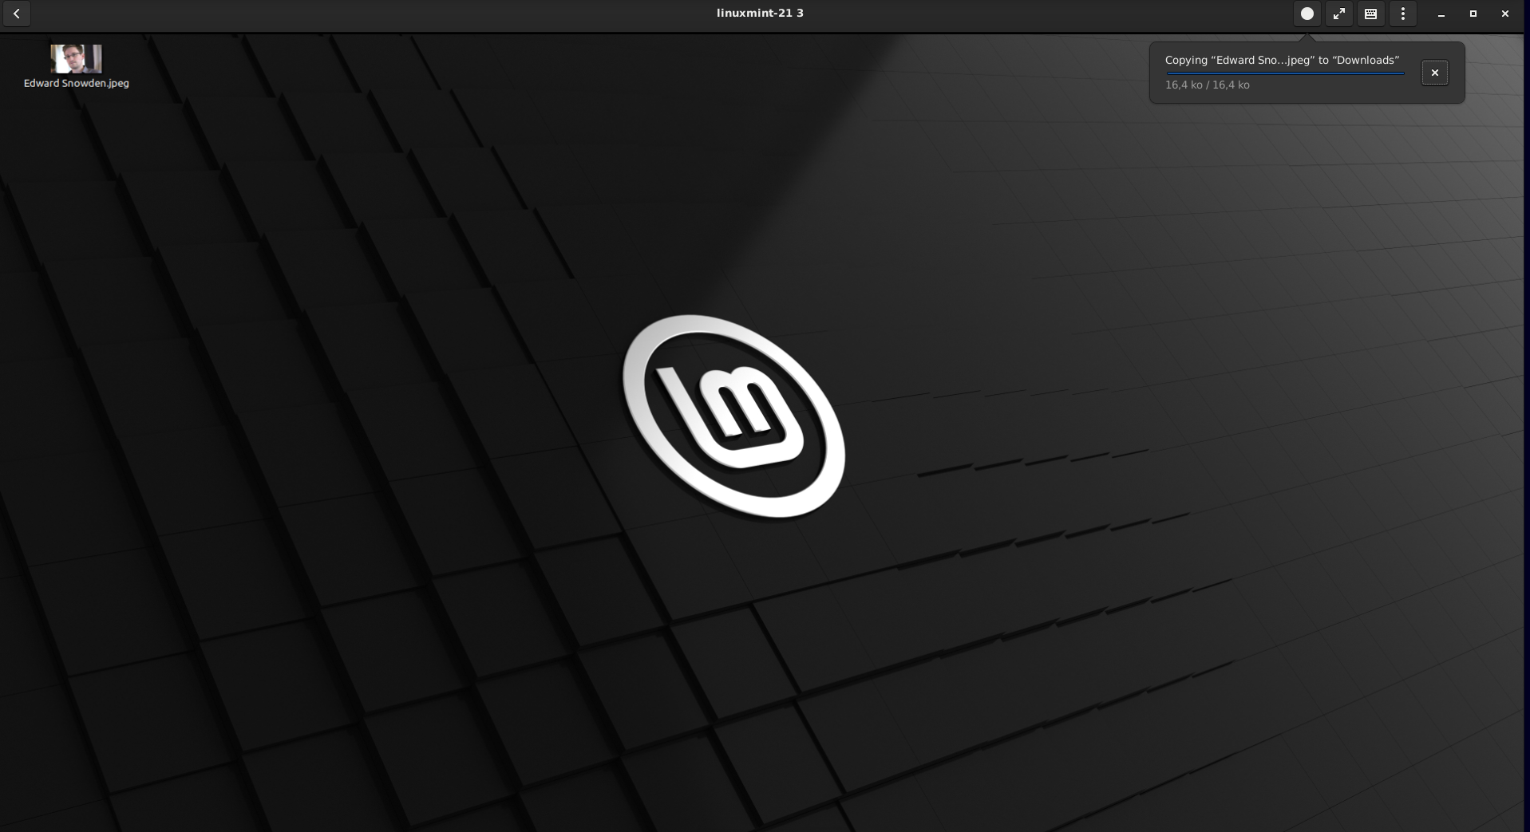Toggle fullscreen with the diagonal arrows icon
This screenshot has width=1530, height=832.
[1339, 14]
